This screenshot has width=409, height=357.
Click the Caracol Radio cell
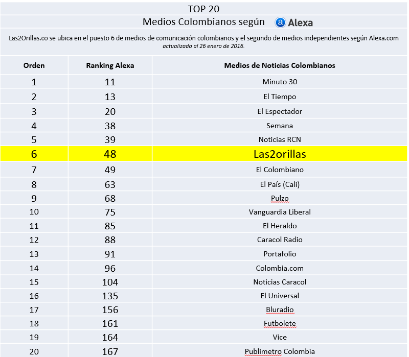click(280, 240)
